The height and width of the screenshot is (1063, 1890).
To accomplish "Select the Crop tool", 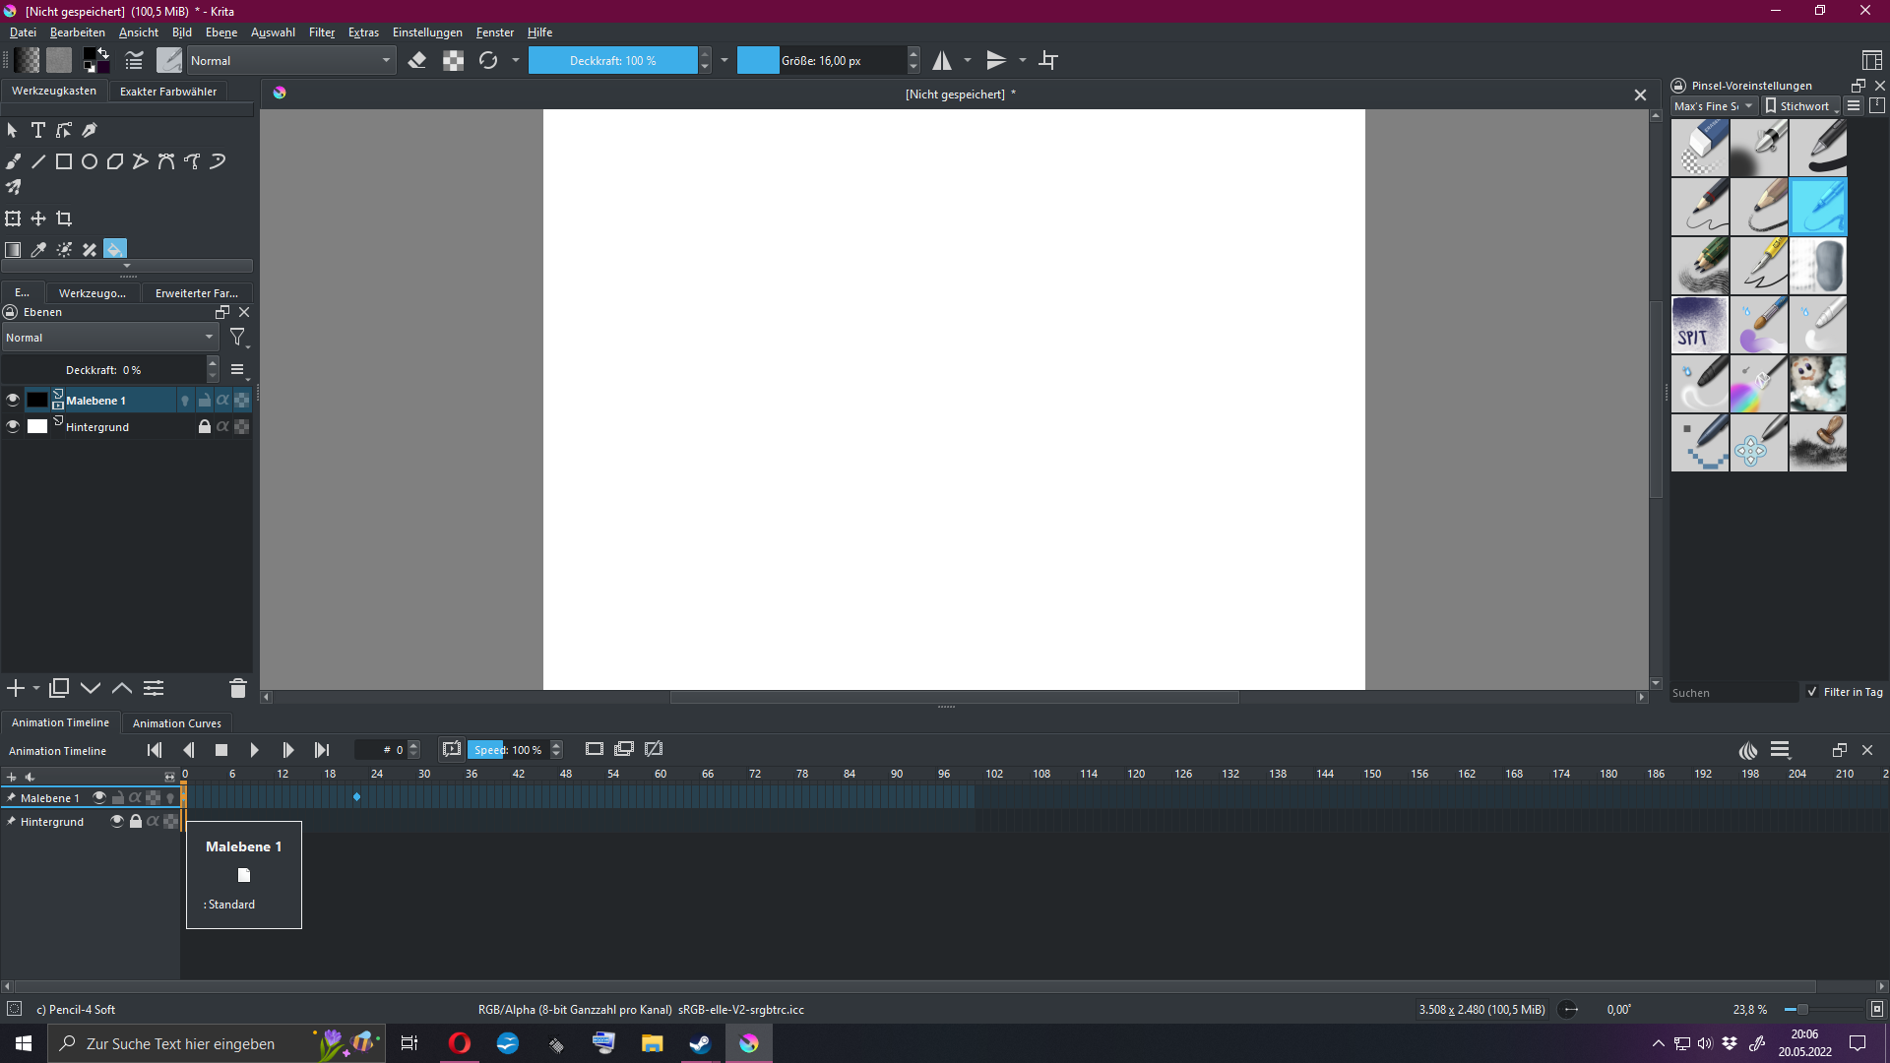I will tap(64, 219).
